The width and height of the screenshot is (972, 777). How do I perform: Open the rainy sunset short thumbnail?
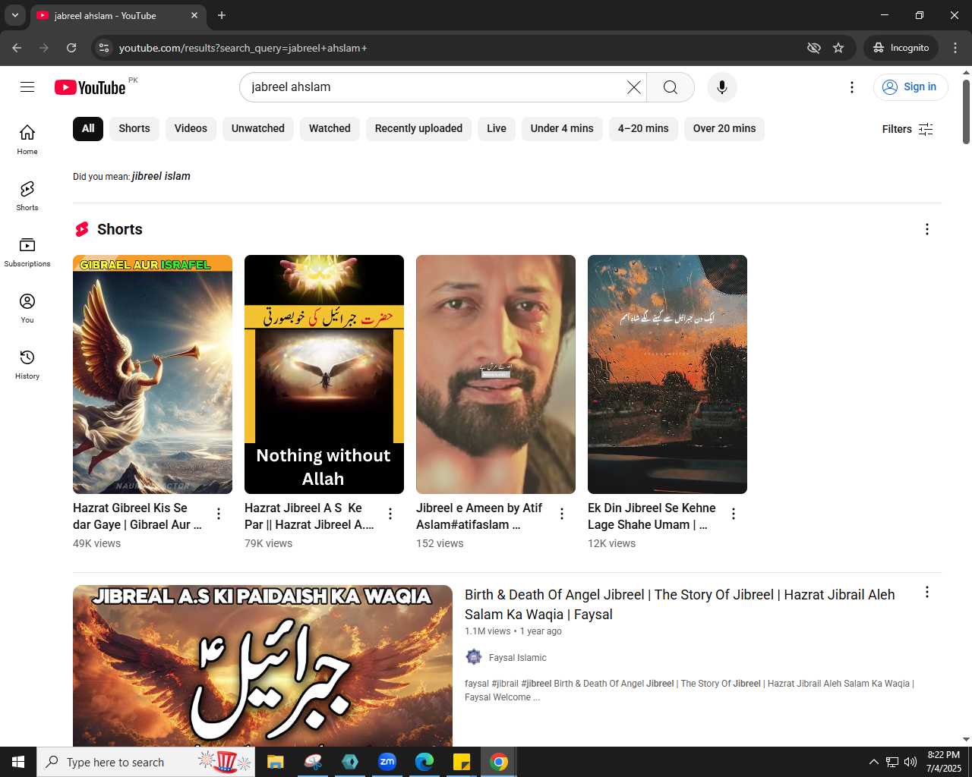pos(667,374)
